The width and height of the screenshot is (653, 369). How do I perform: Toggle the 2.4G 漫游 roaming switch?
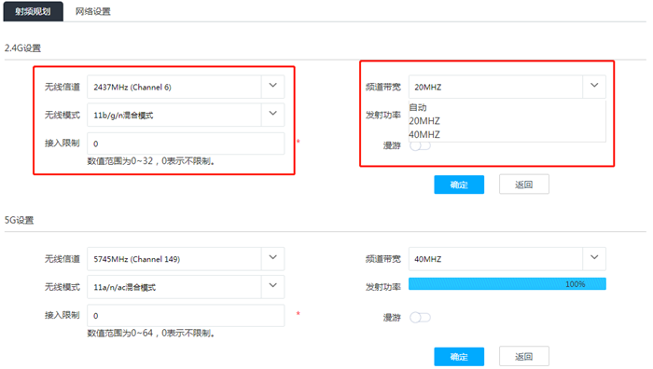point(420,145)
